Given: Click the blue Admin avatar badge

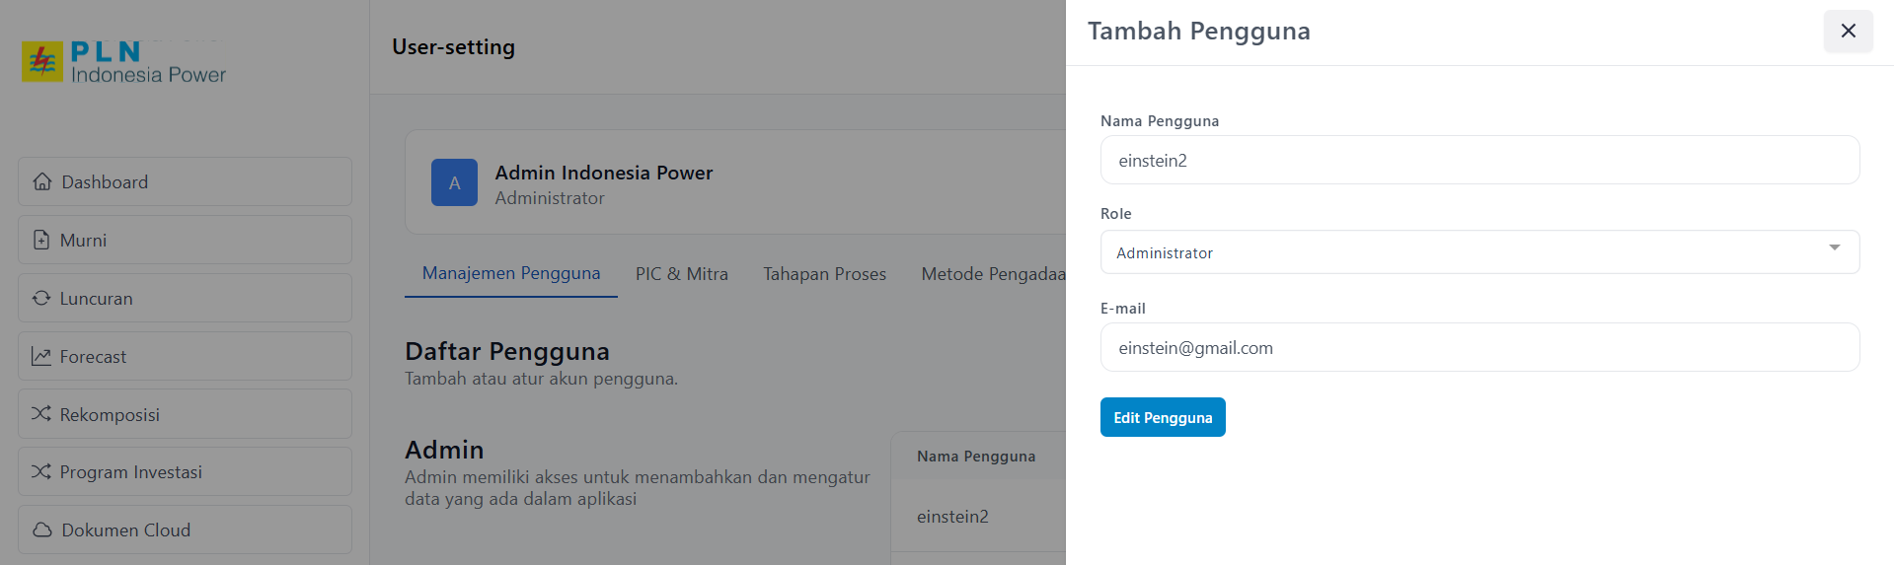Looking at the screenshot, I should pos(454,182).
